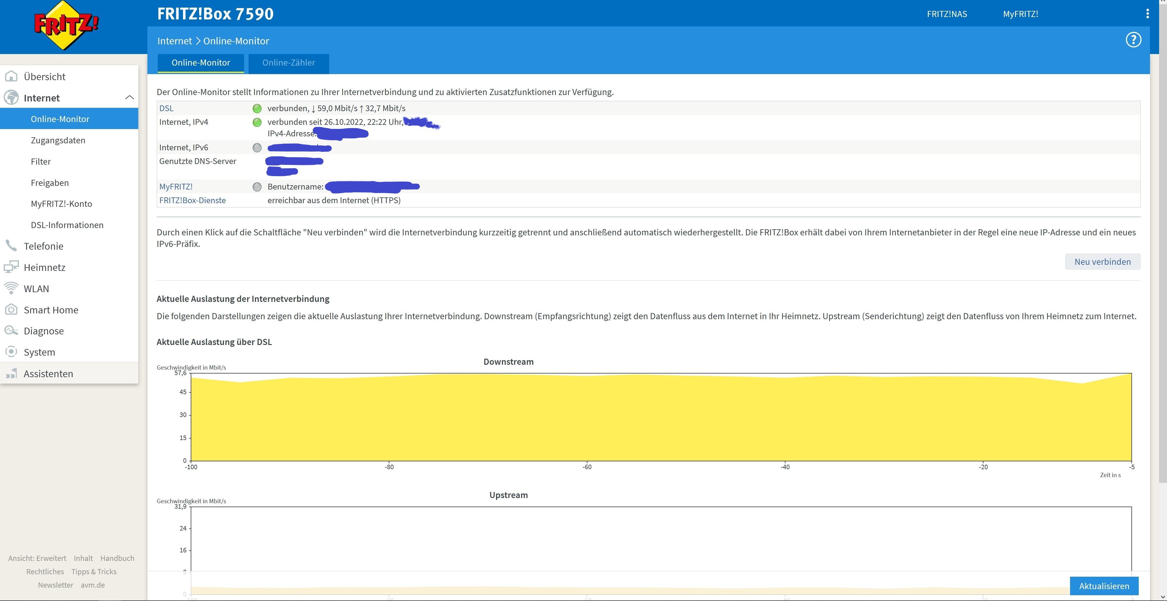This screenshot has height=601, width=1167.
Task: Open MyFRITZ!-Konto in the sidebar
Action: (x=62, y=204)
